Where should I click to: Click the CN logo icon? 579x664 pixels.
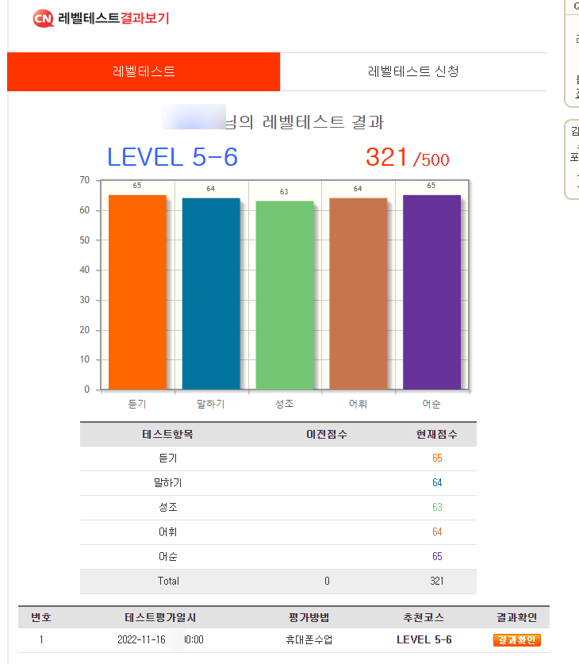click(x=43, y=18)
